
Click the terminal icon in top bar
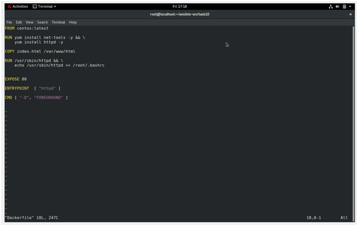coord(35,7)
